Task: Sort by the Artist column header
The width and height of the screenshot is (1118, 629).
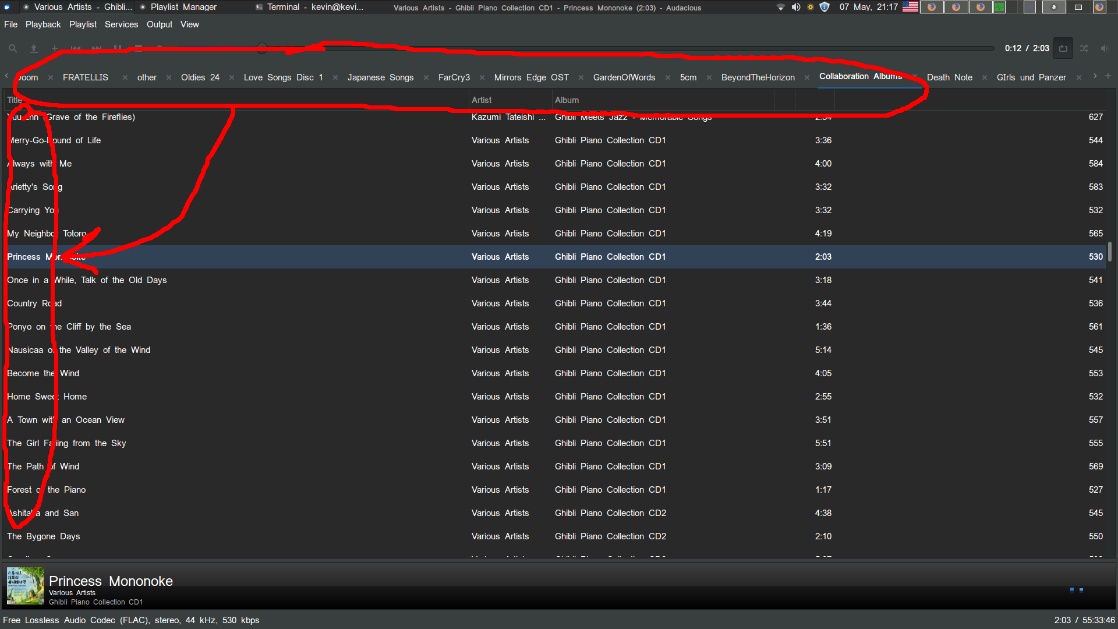Action: coord(510,100)
